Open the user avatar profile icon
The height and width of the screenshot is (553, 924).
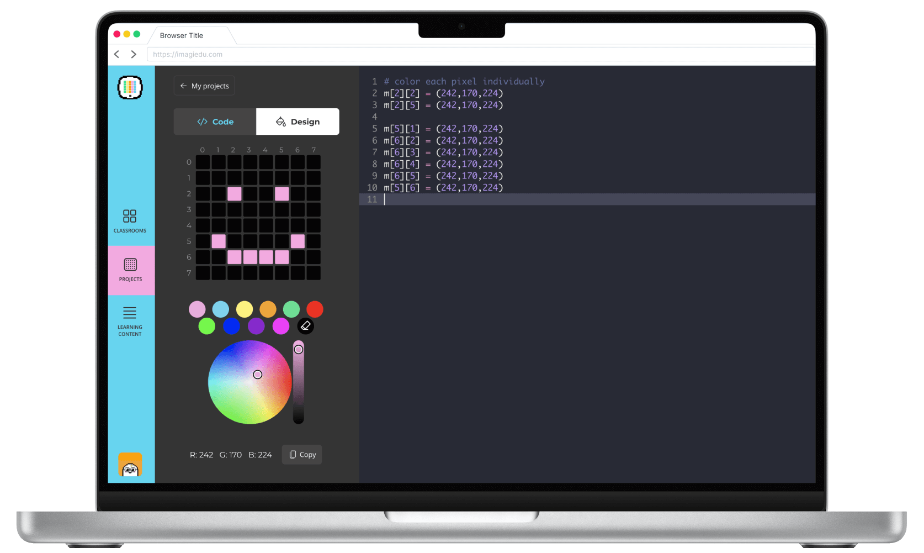pos(130,465)
